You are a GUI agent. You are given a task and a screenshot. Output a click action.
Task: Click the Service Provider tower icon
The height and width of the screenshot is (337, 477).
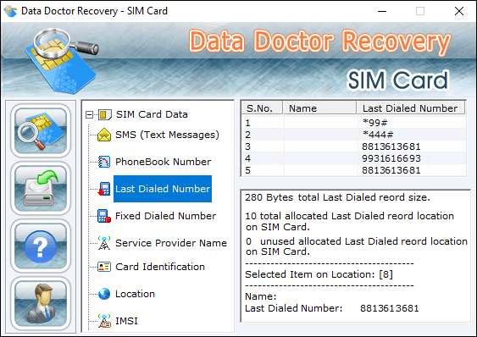tap(104, 243)
